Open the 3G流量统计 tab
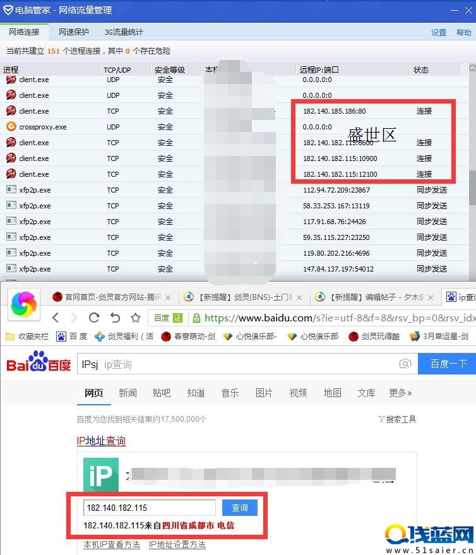 [124, 32]
